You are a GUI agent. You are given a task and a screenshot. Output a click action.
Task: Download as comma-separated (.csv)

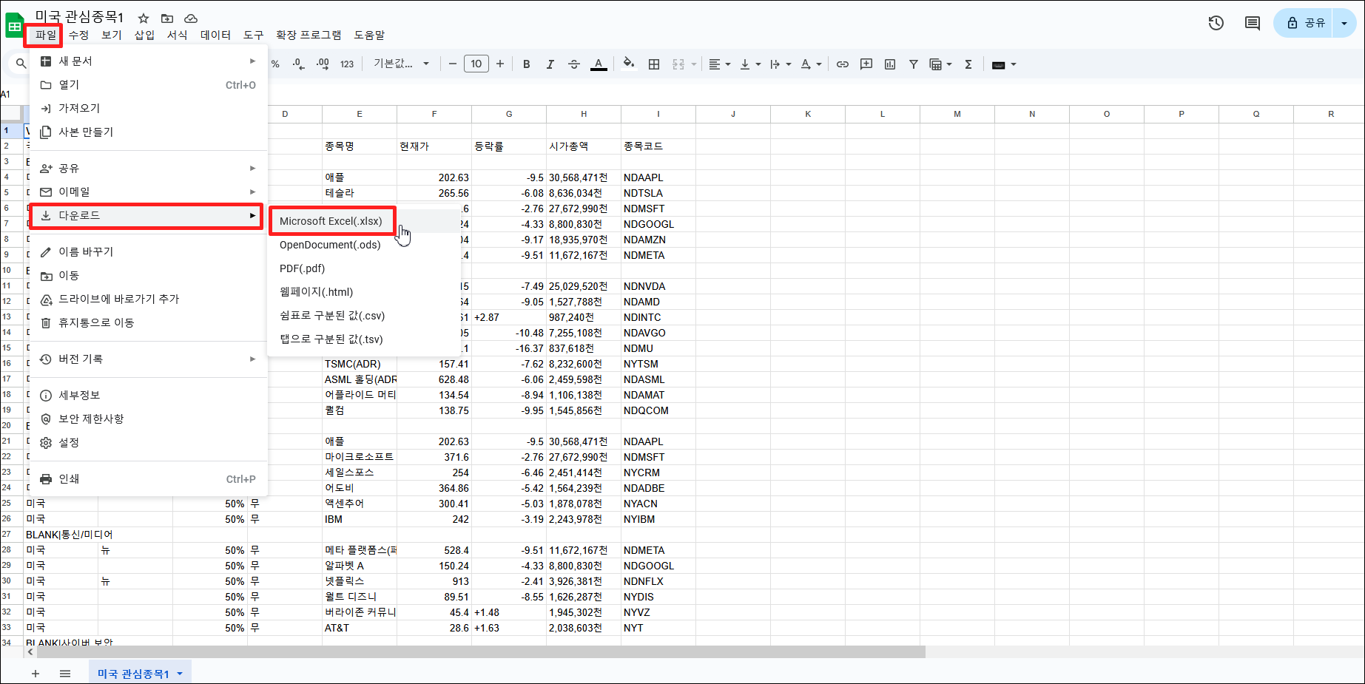pyautogui.click(x=364, y=316)
